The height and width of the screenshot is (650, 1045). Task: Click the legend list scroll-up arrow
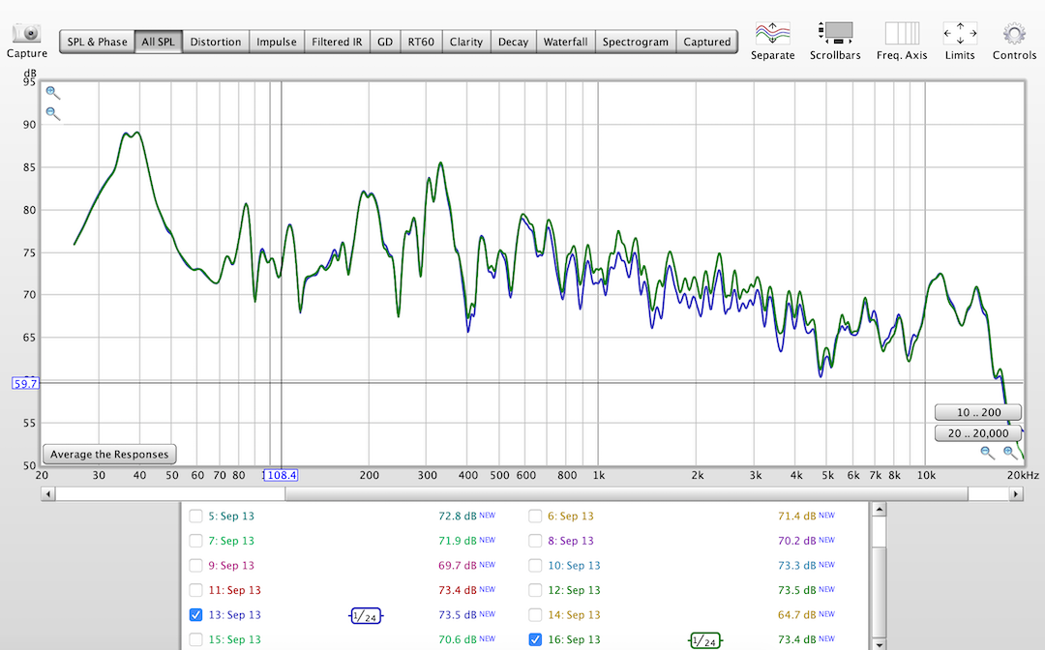click(x=879, y=510)
